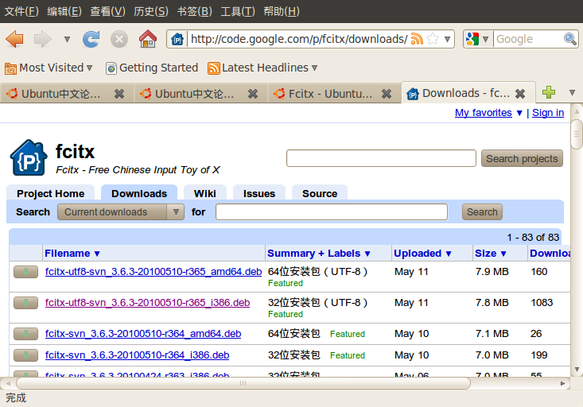Close the Downloads - fc... tab
This screenshot has height=407, width=583.
click(520, 94)
